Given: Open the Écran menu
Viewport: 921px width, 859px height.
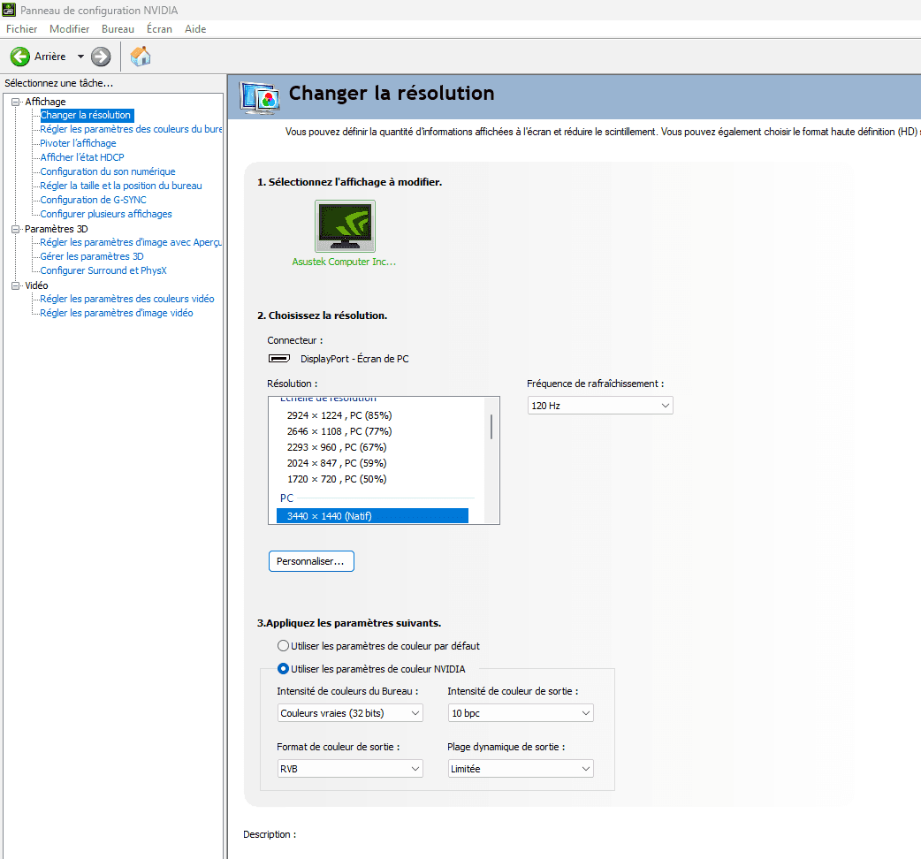Looking at the screenshot, I should pos(159,29).
